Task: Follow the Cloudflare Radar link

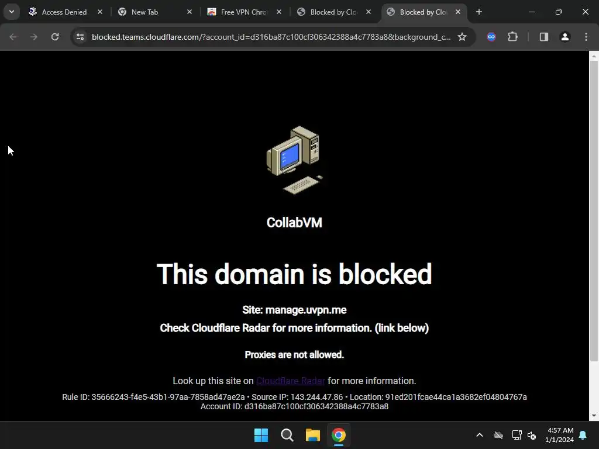Action: (x=290, y=381)
